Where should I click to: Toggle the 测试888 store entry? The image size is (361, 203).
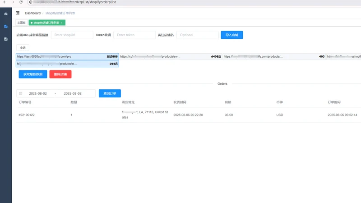pyautogui.click(x=67, y=56)
